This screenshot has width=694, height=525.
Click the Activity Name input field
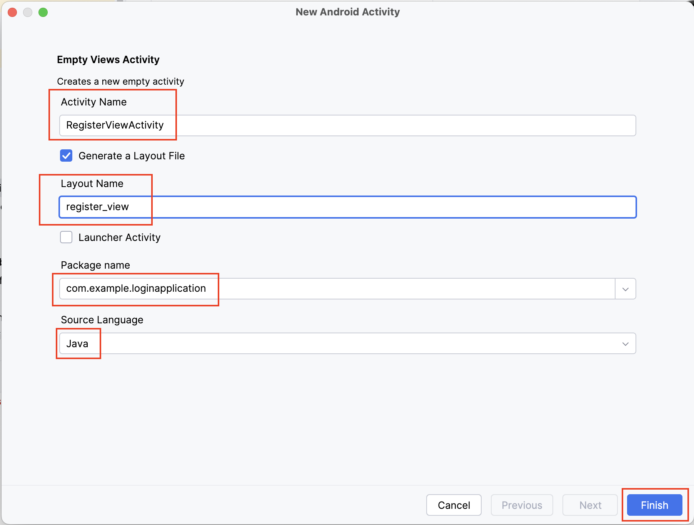[347, 125]
